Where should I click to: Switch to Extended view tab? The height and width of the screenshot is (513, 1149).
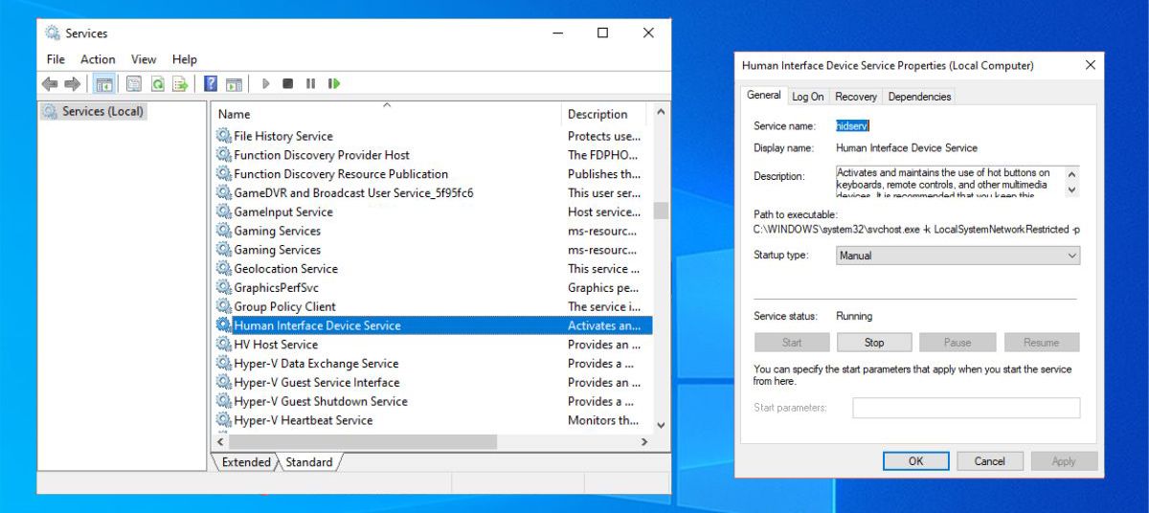click(x=246, y=462)
